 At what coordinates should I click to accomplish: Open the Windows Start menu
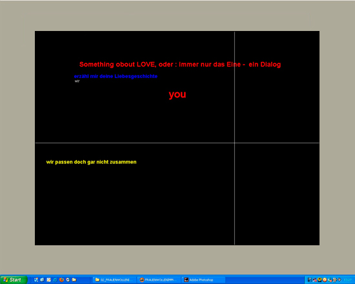click(14, 279)
